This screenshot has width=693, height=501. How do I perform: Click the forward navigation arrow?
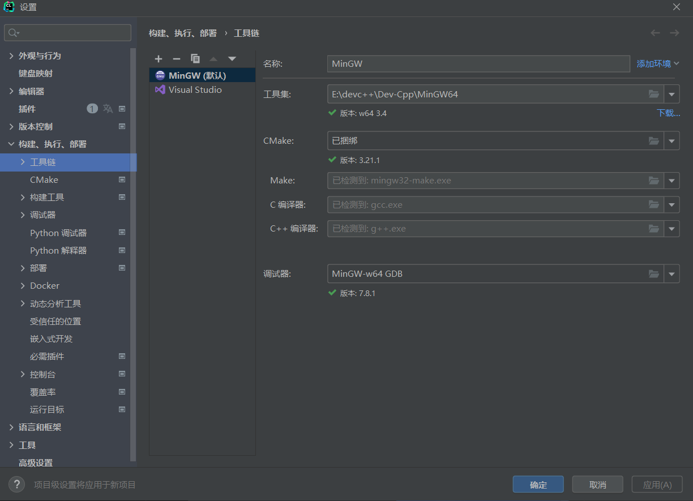674,33
